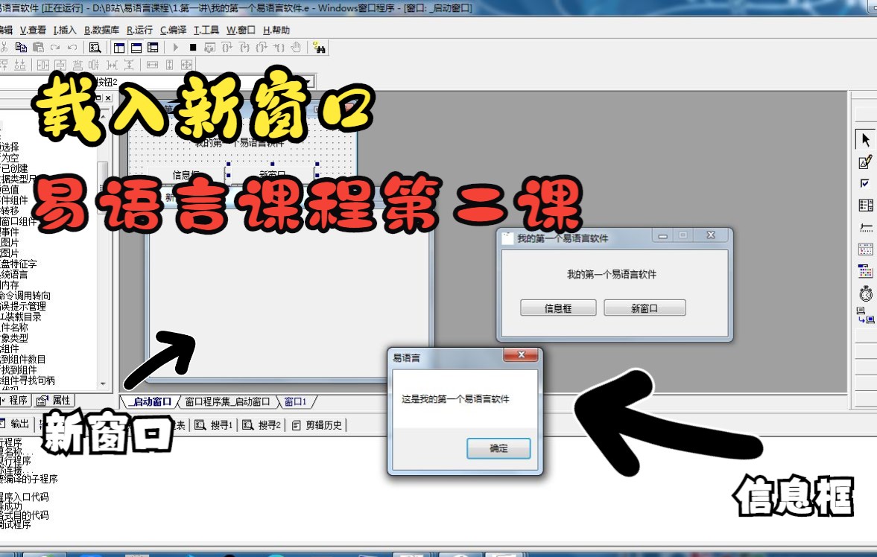The width and height of the screenshot is (877, 557).
Task: Open Find using the magnifier-document toolbar icon
Action: (95, 47)
